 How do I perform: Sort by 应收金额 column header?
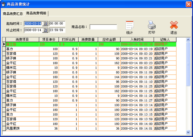tap(109, 39)
